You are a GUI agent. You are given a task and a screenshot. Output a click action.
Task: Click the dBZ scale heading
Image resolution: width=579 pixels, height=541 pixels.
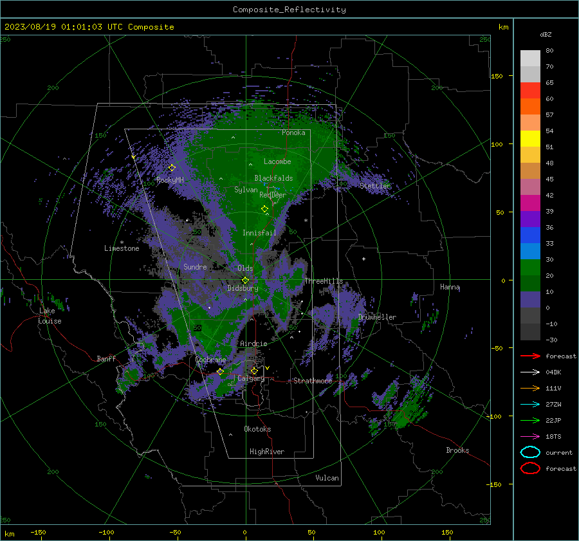tap(546, 34)
